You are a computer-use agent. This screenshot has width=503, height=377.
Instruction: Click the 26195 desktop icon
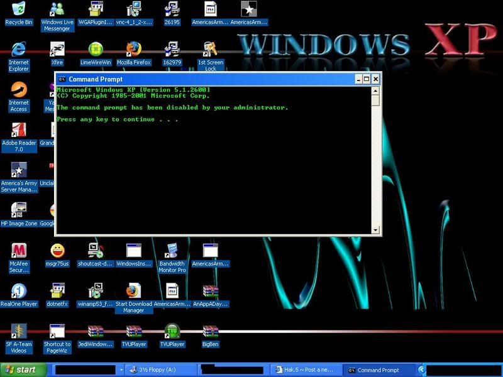click(x=172, y=13)
